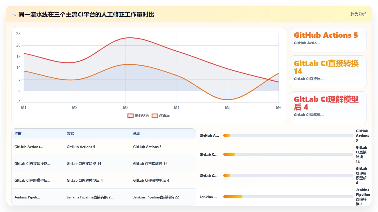Select GitLab CI理解模型后 4 in the 数据 column
Image resolution: width=378 pixels, height=212 pixels.
[85, 180]
